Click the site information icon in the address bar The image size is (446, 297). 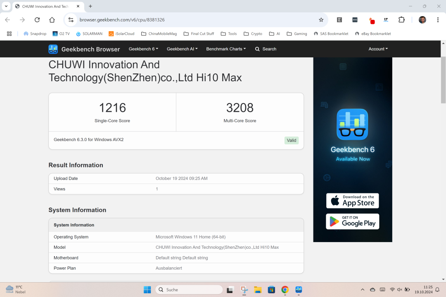pos(71,20)
